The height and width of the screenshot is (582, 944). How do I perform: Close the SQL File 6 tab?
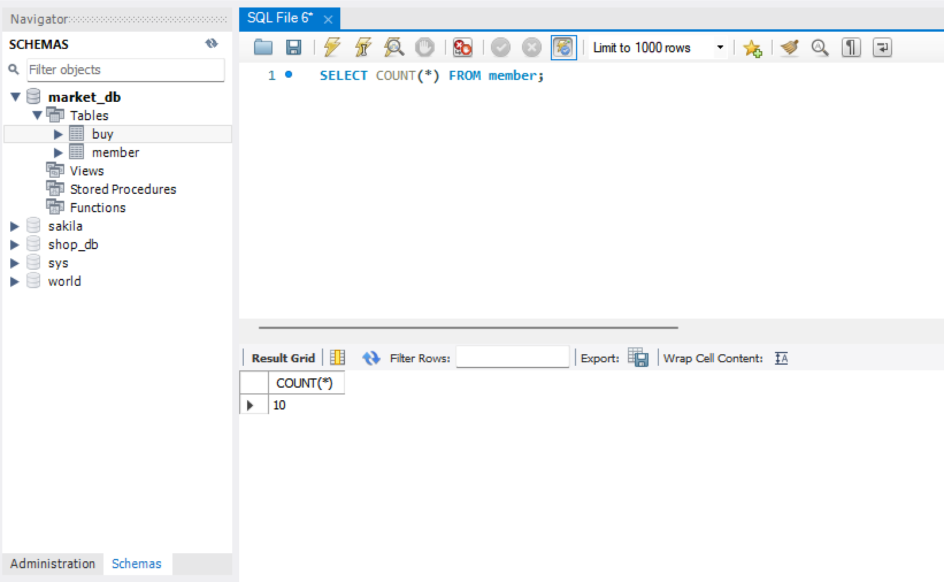[328, 20]
